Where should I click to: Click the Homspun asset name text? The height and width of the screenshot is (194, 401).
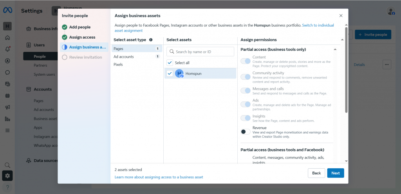(x=193, y=73)
